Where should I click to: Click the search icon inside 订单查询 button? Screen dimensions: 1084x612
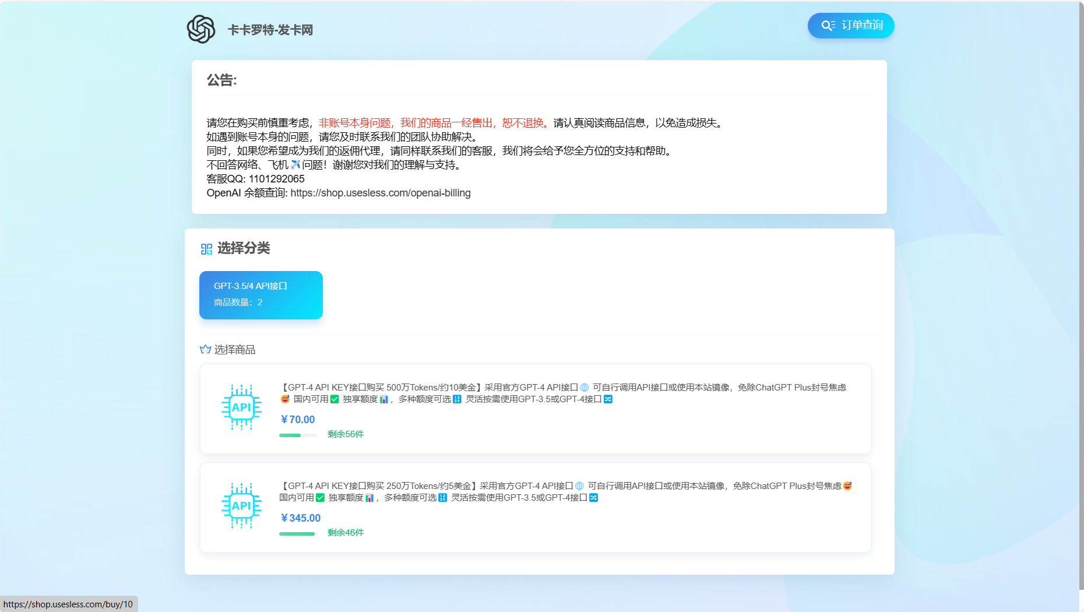pyautogui.click(x=828, y=26)
